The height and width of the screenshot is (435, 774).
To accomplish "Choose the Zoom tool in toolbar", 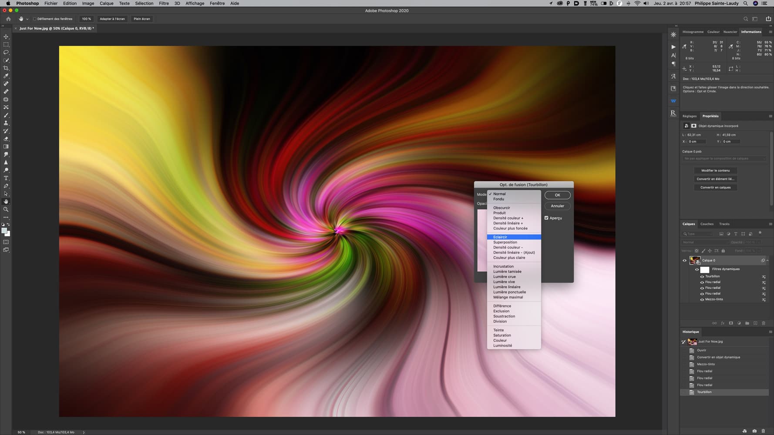I will pos(6,210).
